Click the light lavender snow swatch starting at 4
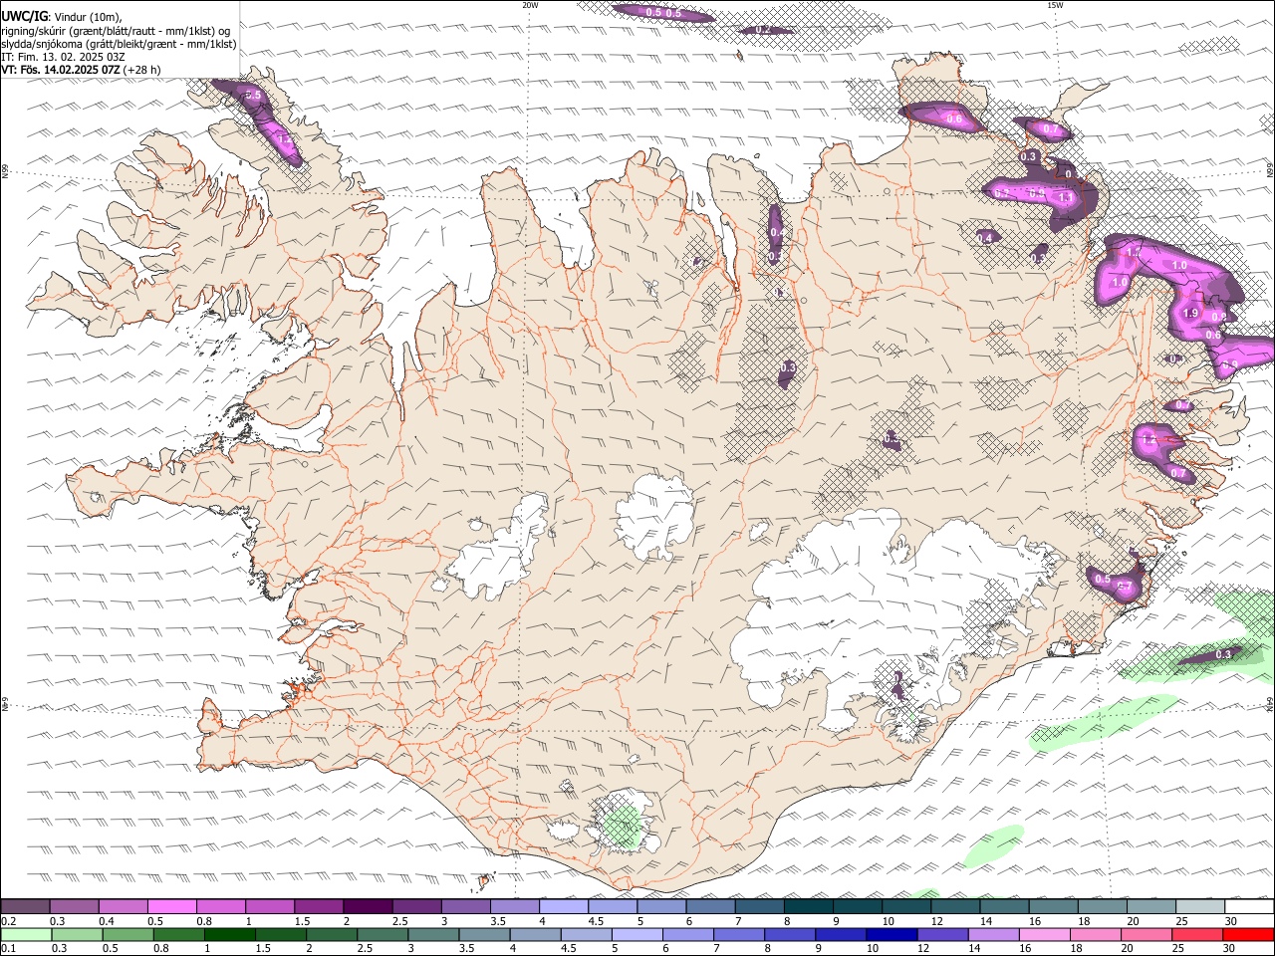 (x=563, y=907)
